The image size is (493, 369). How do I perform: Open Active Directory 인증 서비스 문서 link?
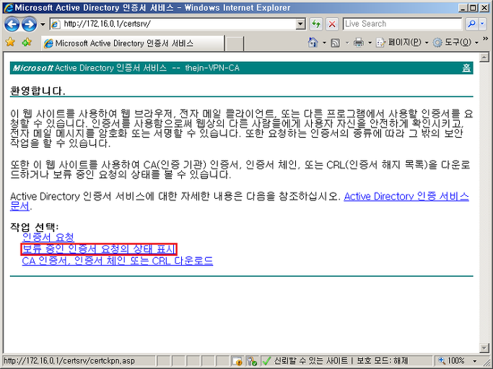[x=406, y=197]
